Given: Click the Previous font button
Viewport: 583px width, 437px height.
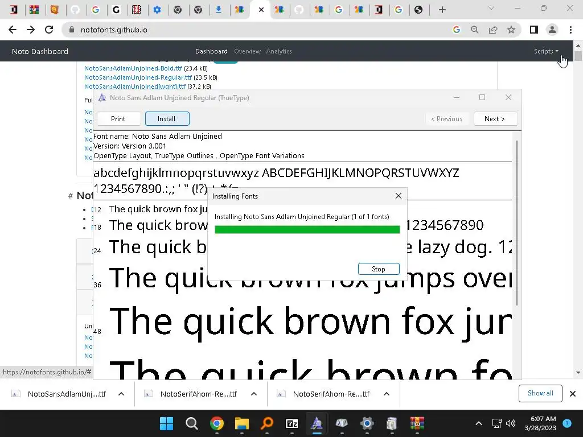Looking at the screenshot, I should (446, 118).
